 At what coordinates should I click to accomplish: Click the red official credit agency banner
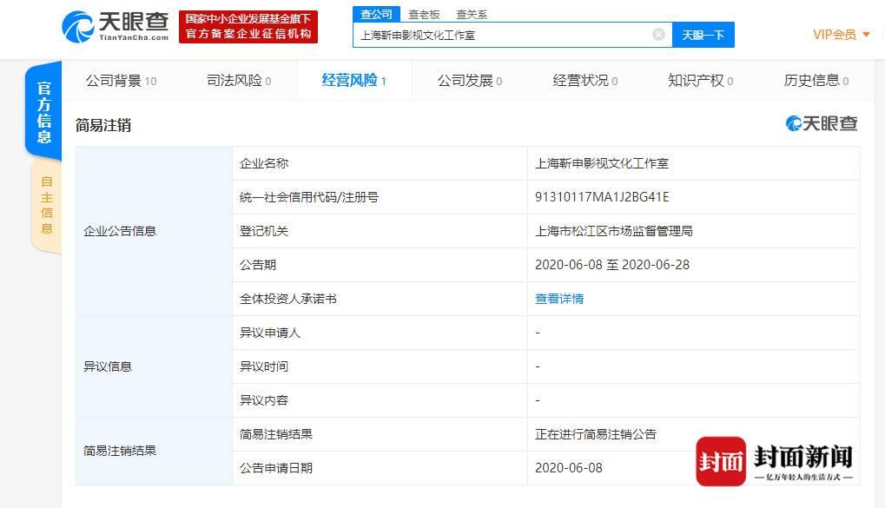248,27
